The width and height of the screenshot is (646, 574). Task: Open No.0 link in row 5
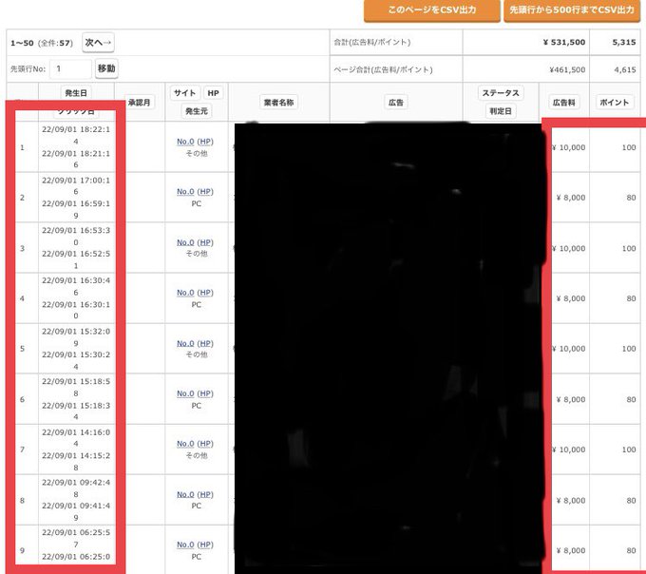(x=185, y=343)
